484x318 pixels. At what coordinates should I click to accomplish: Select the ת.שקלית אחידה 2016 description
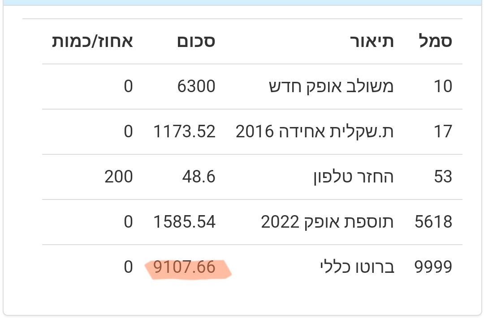tap(314, 131)
